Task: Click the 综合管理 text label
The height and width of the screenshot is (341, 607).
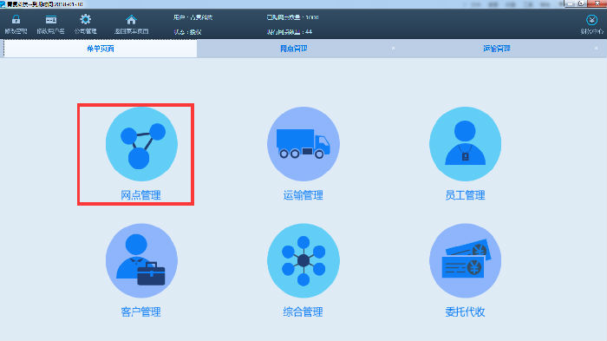Action: coord(303,312)
